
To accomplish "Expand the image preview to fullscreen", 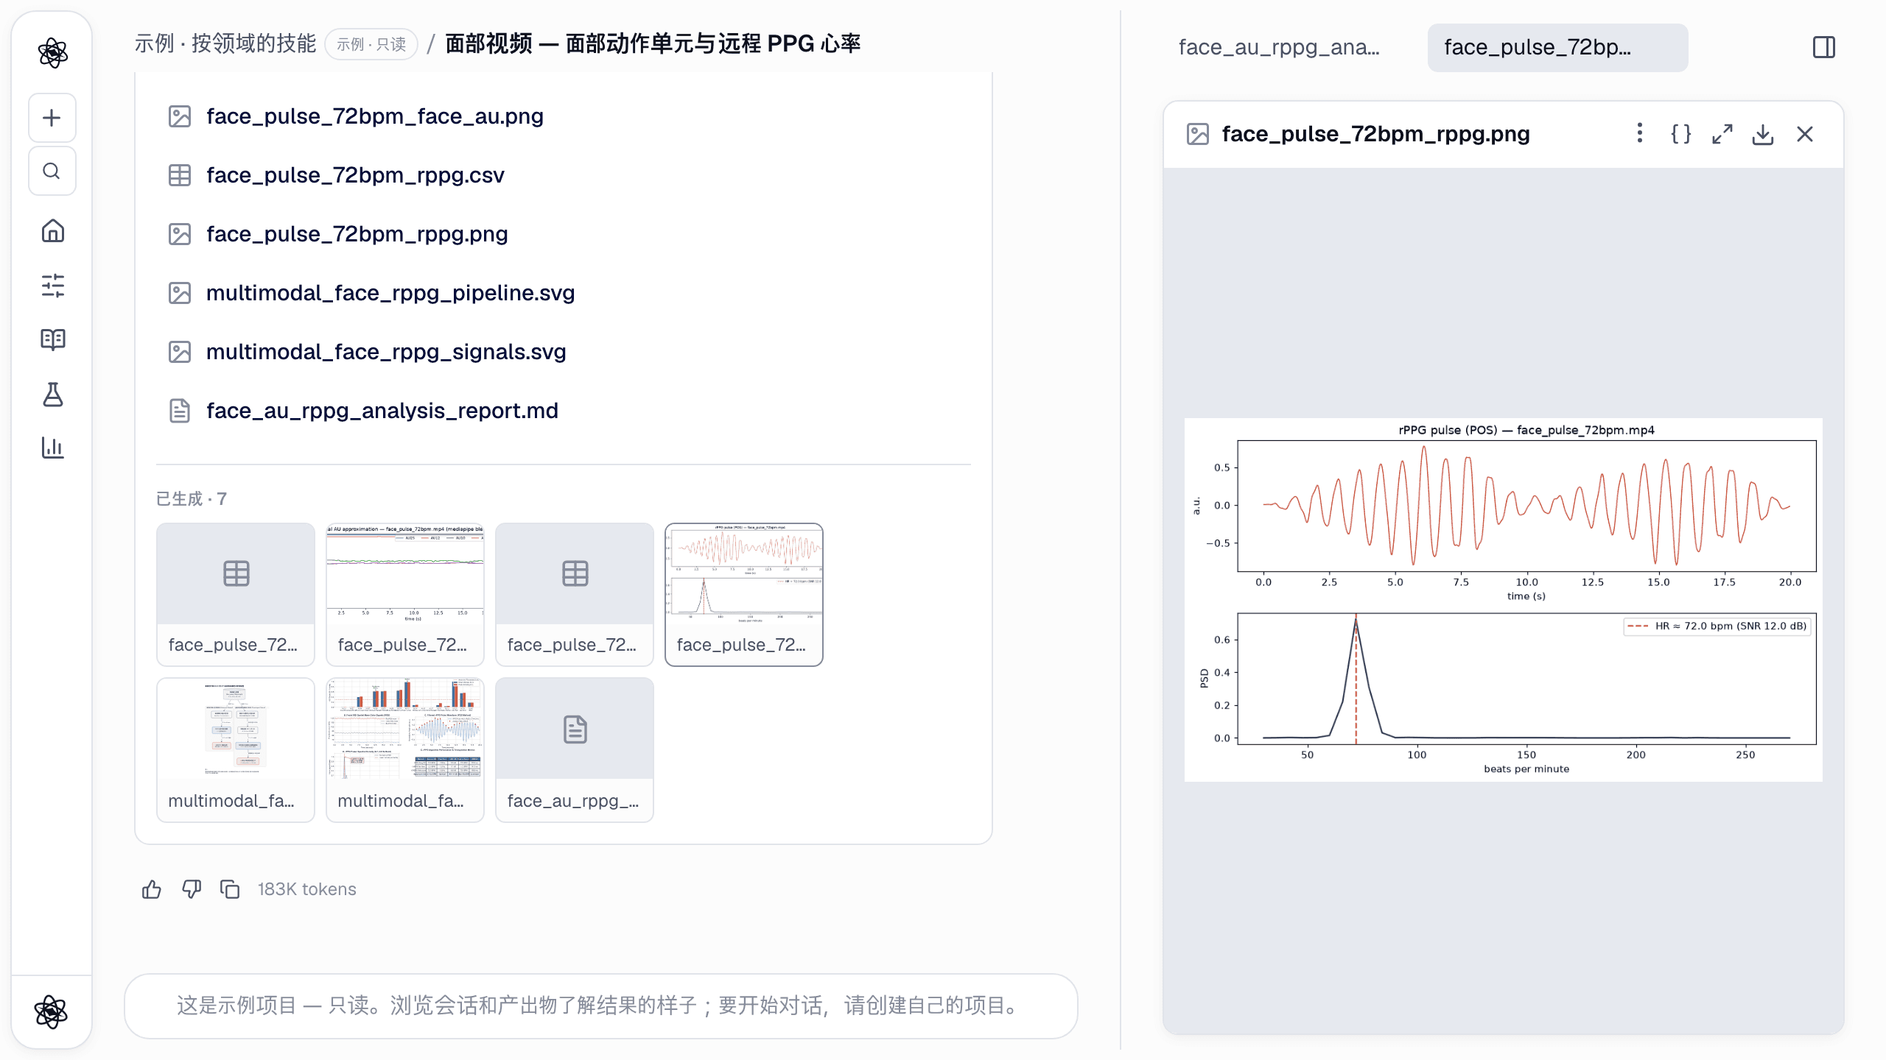I will point(1722,134).
